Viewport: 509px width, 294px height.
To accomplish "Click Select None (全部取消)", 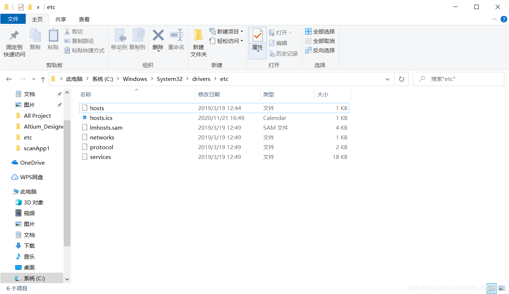I will click(320, 41).
